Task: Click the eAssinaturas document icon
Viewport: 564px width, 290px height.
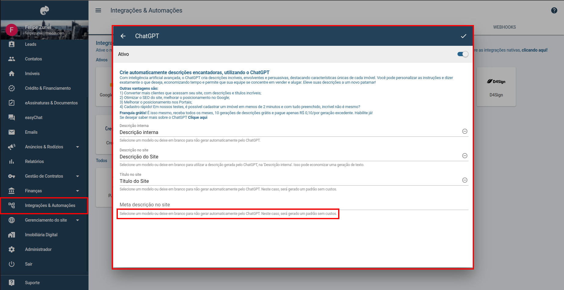Action: point(12,103)
